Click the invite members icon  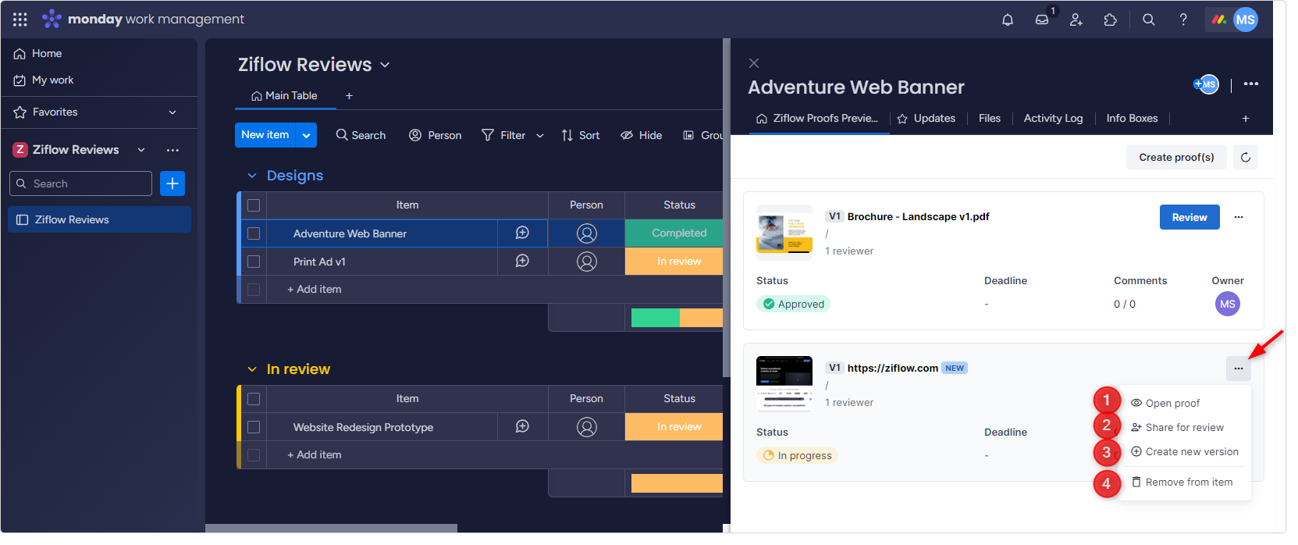(x=1076, y=20)
